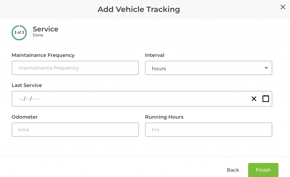
Task: Focus the maintainance frequency input field
Action: [75, 68]
